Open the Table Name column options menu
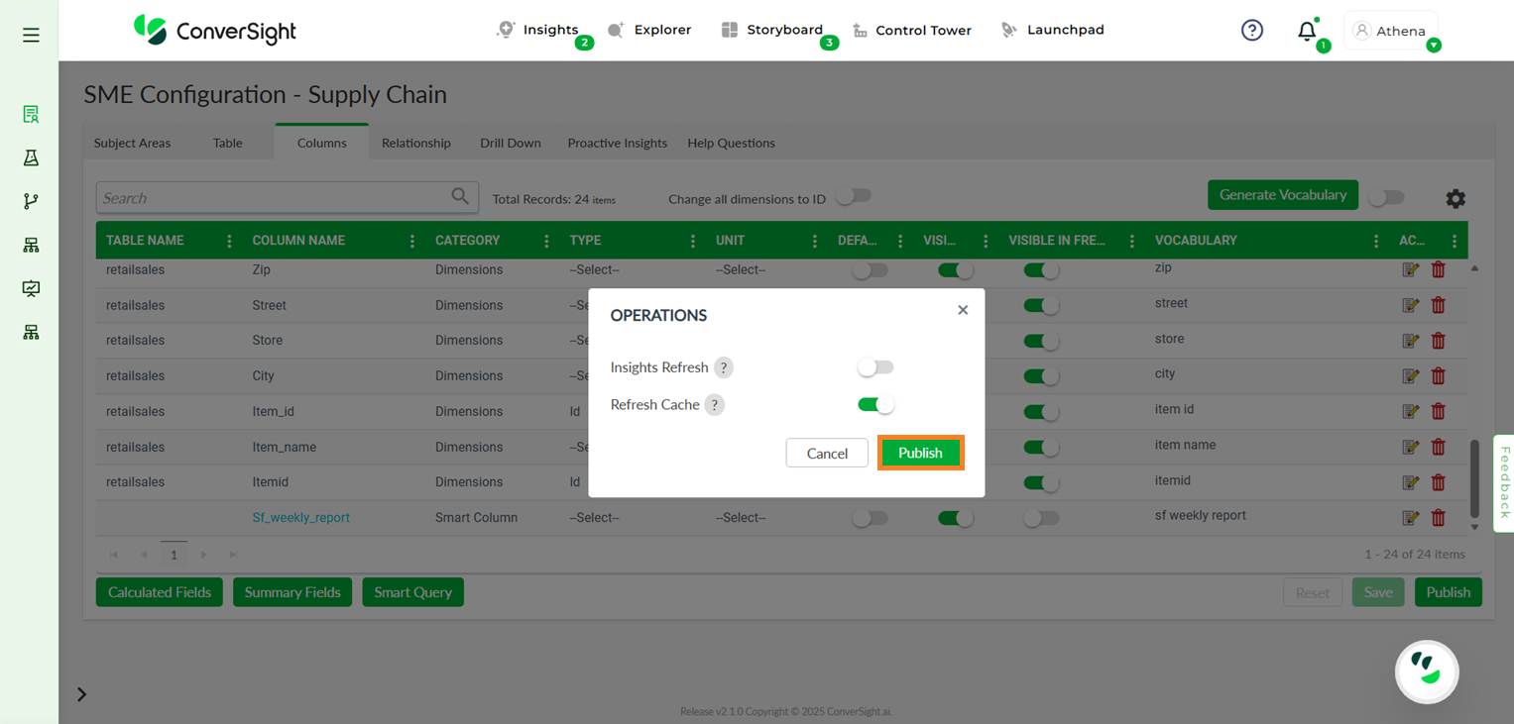Screen dimensions: 1514x724 coord(229,241)
